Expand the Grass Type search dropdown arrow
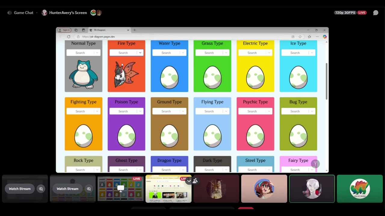 (x=226, y=53)
